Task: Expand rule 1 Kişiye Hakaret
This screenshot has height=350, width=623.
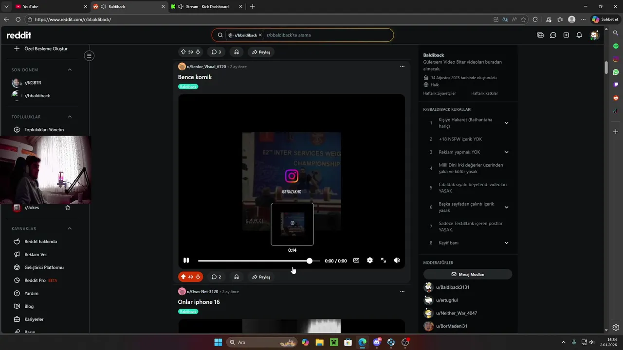Action: [506, 123]
